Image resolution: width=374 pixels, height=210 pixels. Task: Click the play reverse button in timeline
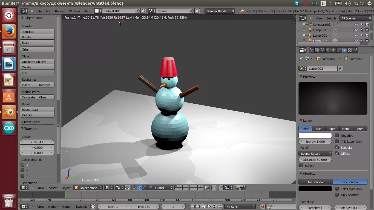point(203,207)
